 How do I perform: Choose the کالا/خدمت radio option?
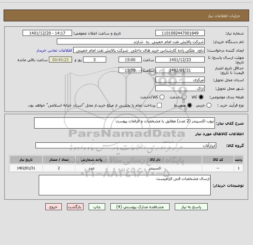(162, 97)
